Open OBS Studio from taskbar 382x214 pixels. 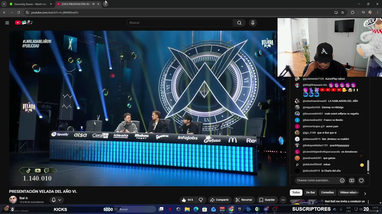(x=275, y=209)
